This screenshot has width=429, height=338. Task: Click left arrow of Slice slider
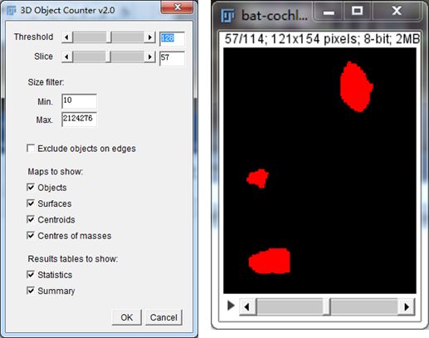click(66, 57)
